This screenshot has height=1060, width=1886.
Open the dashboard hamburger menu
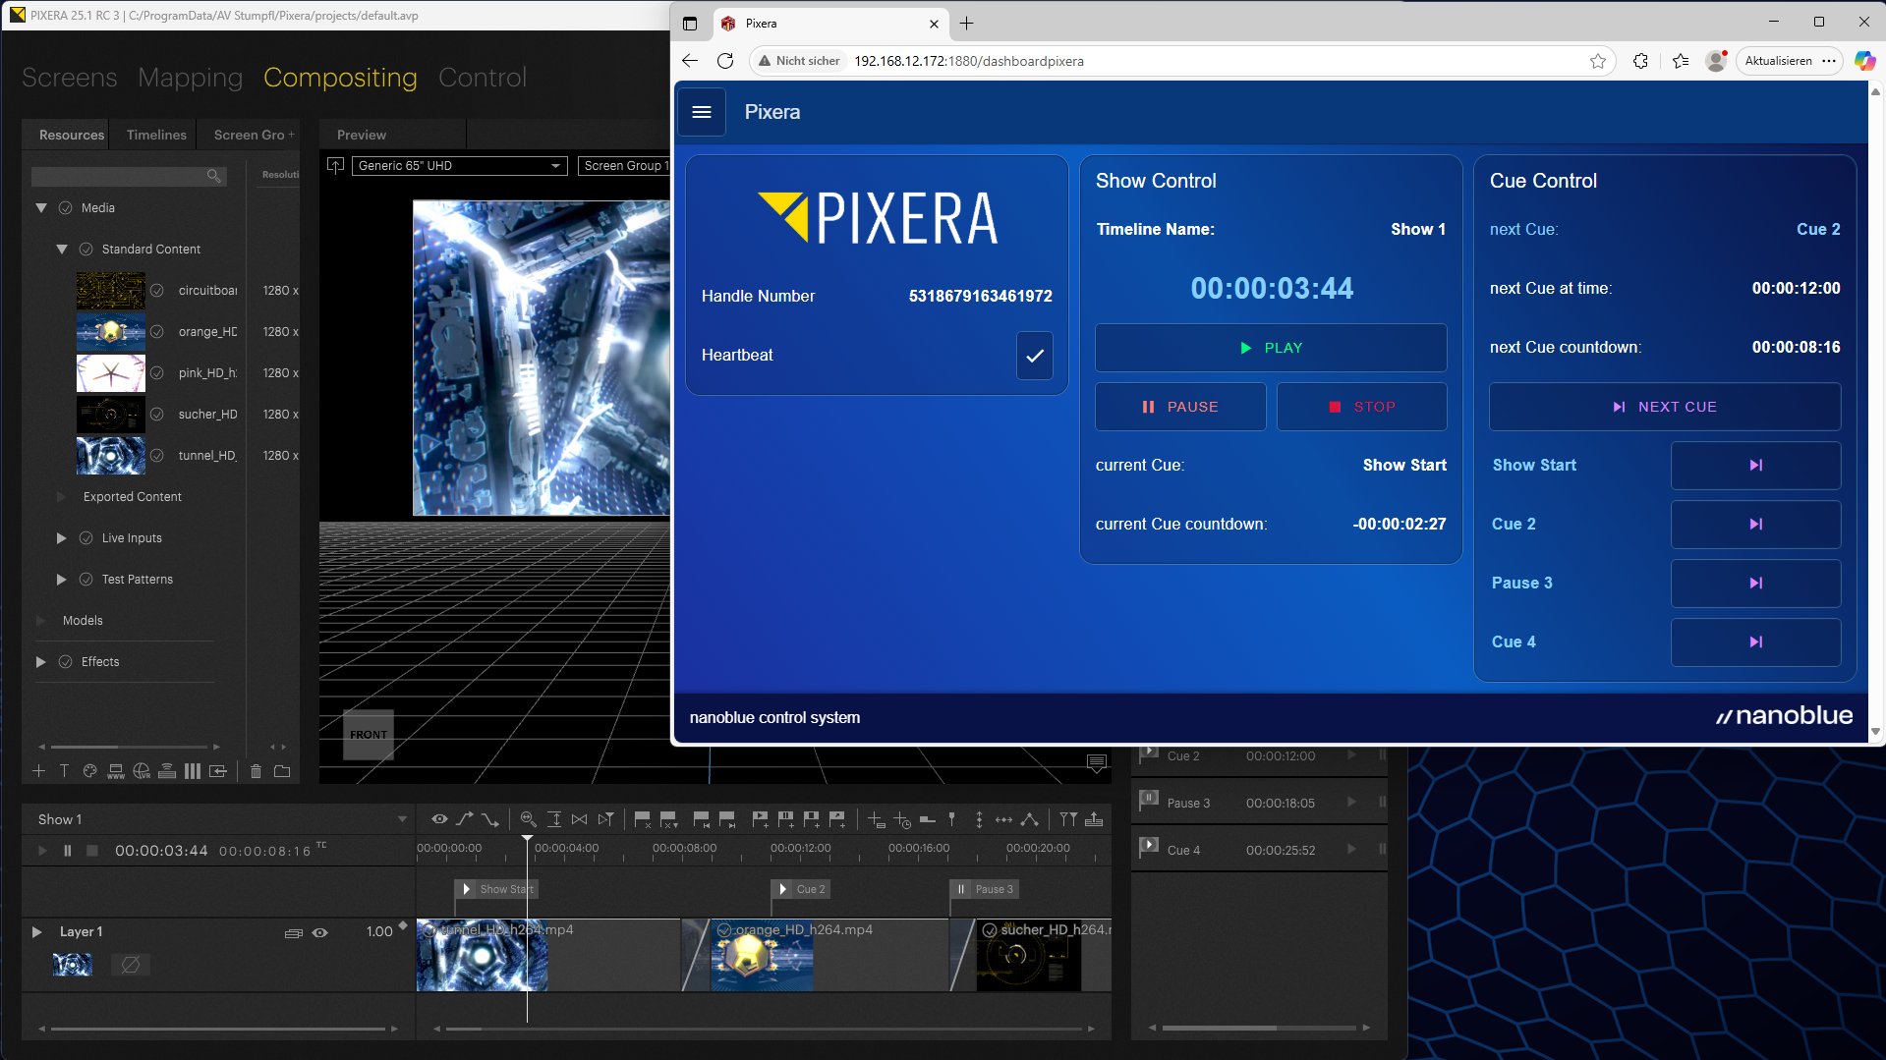[x=701, y=112]
